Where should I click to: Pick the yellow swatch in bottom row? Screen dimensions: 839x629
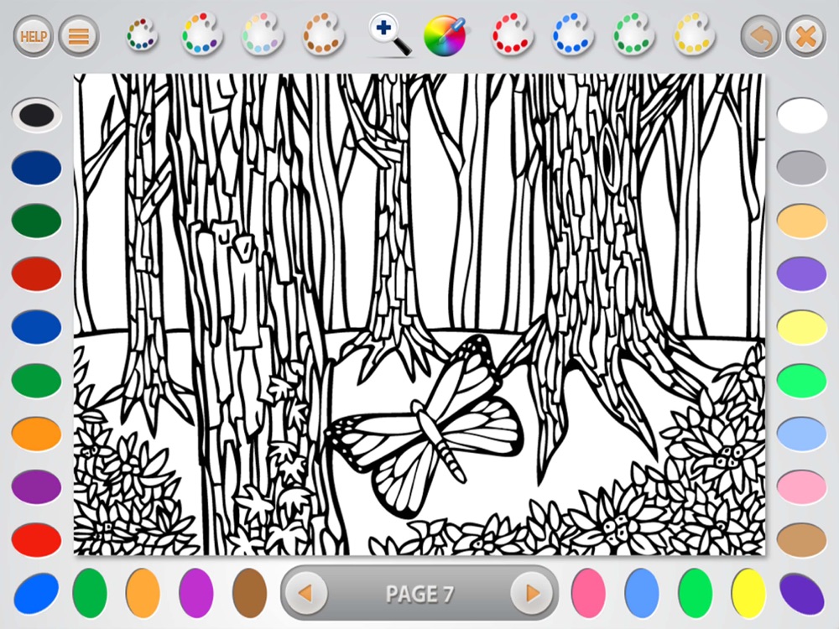748,593
